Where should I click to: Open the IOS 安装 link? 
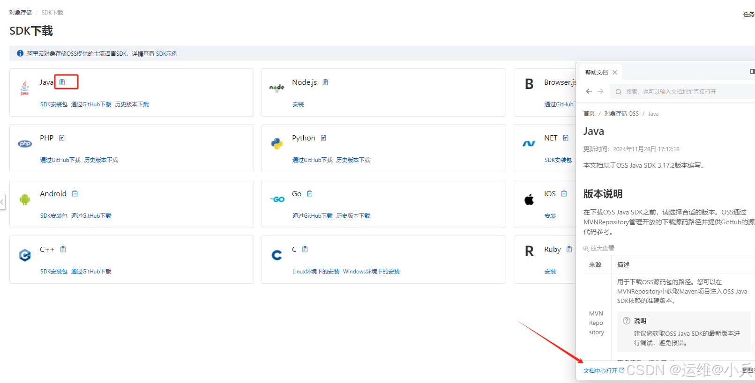pos(550,216)
